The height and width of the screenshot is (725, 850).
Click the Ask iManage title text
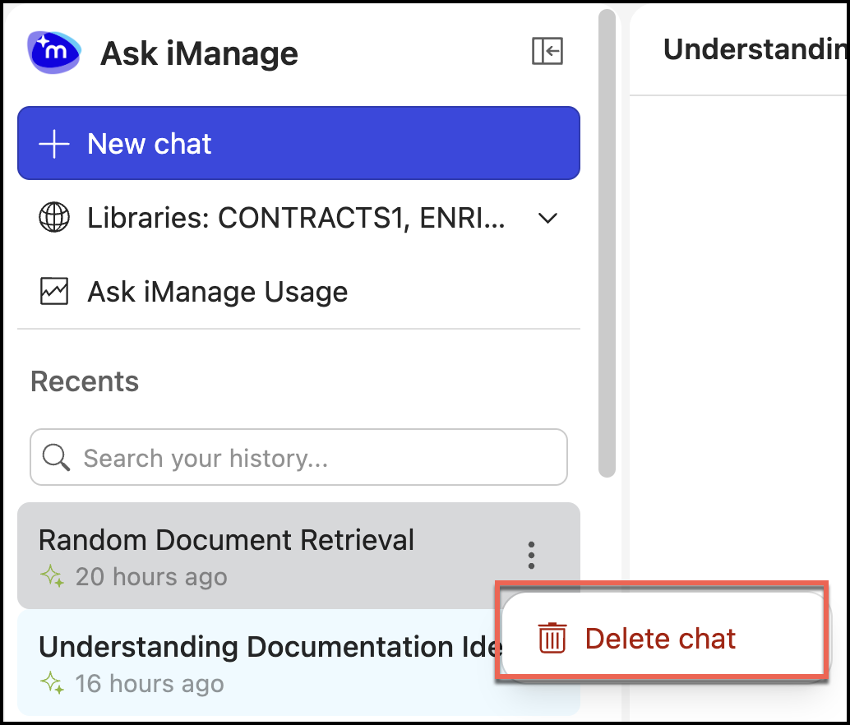coord(199,54)
